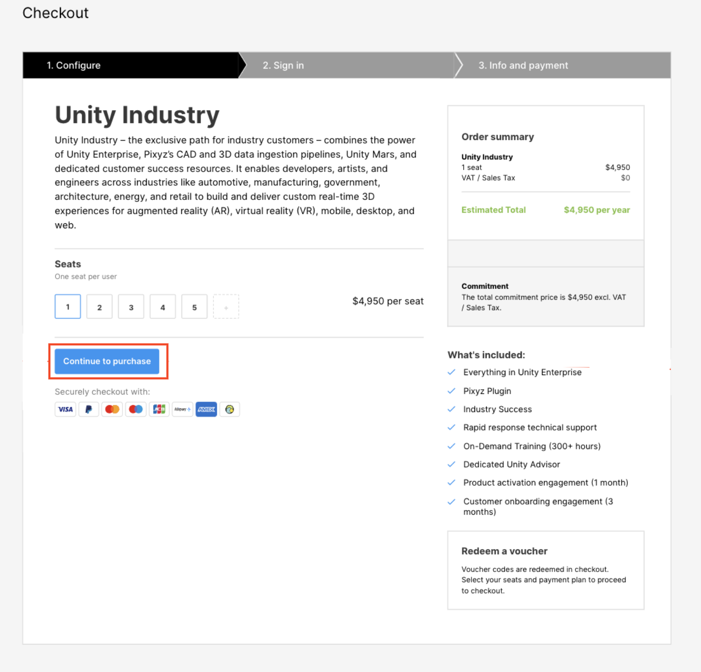Click the Unity Industry product title
Screen dimensions: 701x672
pos(137,115)
